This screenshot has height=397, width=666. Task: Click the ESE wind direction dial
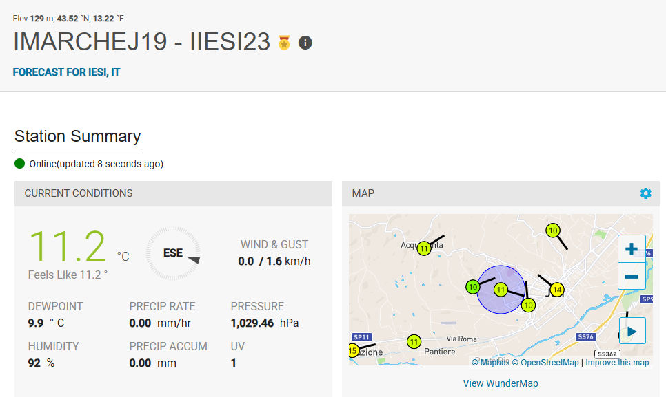coord(173,253)
